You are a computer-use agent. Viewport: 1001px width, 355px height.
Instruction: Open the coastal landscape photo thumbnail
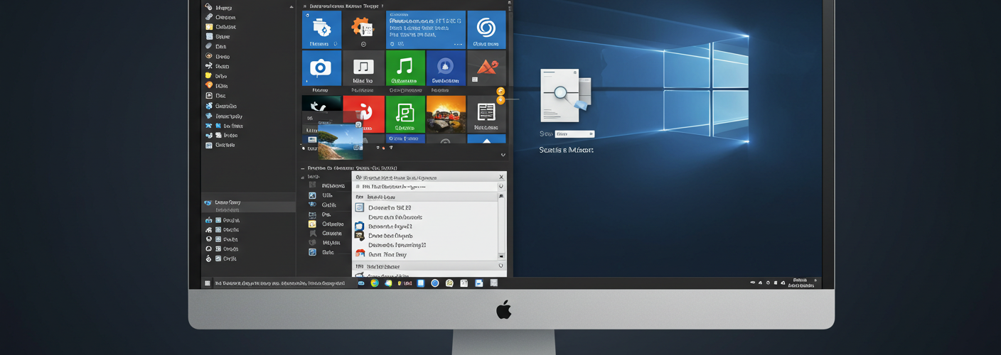(341, 143)
